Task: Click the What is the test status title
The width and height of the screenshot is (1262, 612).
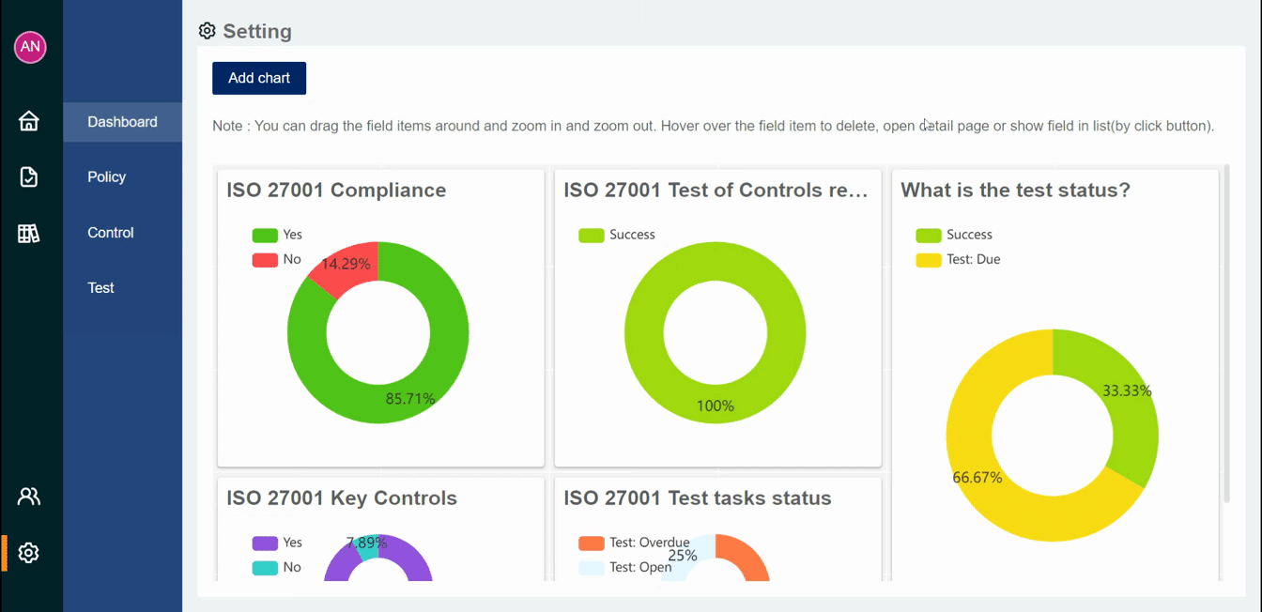Action: pyautogui.click(x=1015, y=190)
